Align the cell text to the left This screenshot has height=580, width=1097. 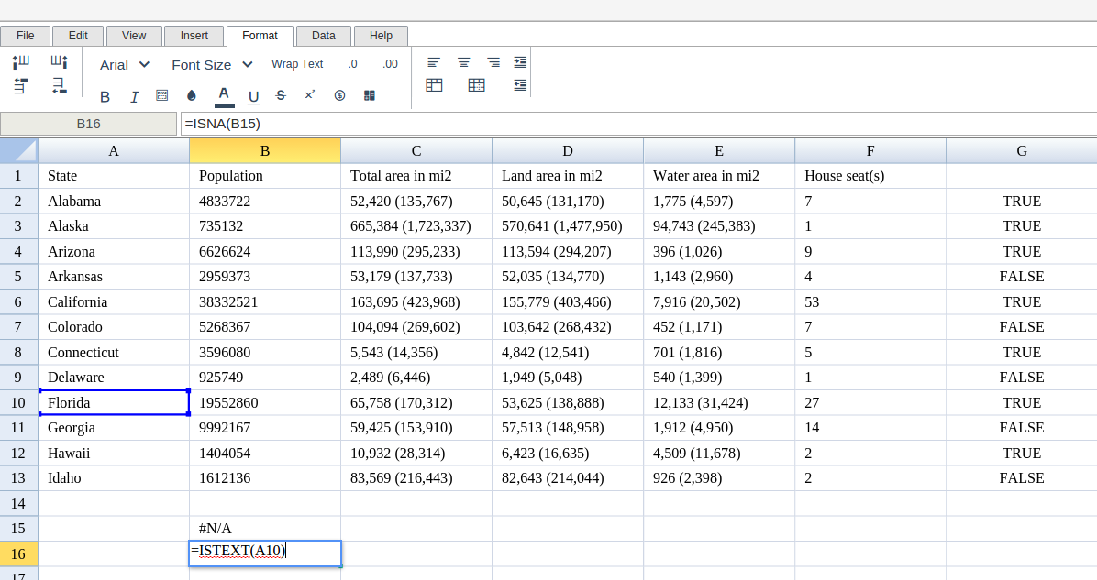(434, 62)
